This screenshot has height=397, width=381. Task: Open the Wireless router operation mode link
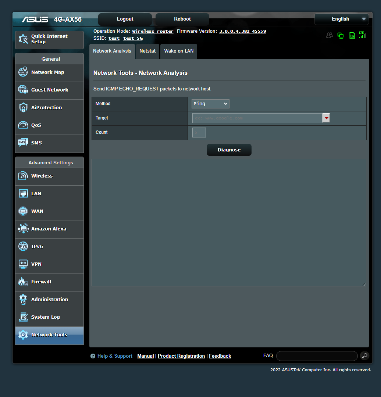coord(153,31)
